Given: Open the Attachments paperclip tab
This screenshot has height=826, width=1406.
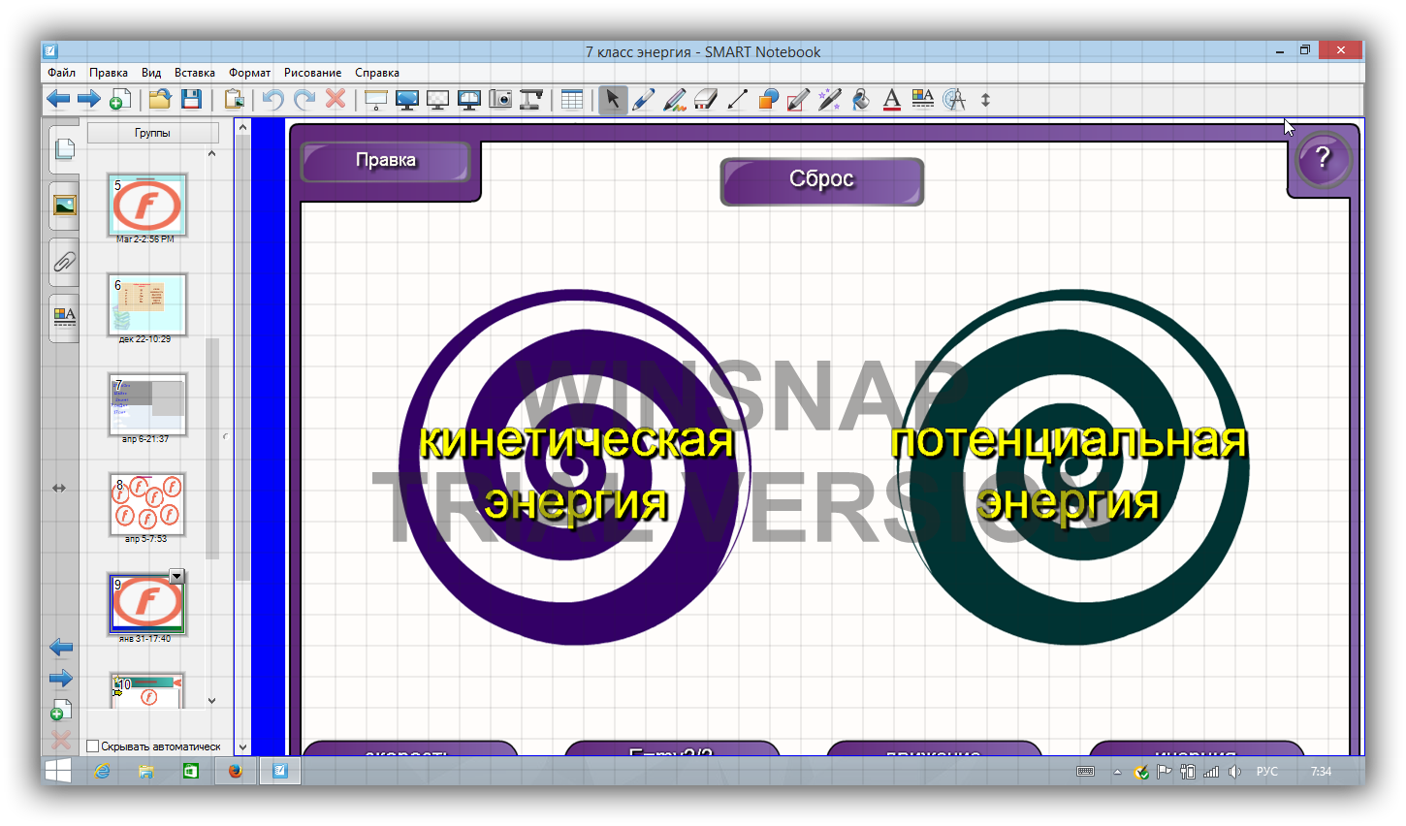Looking at the screenshot, I should point(64,262).
